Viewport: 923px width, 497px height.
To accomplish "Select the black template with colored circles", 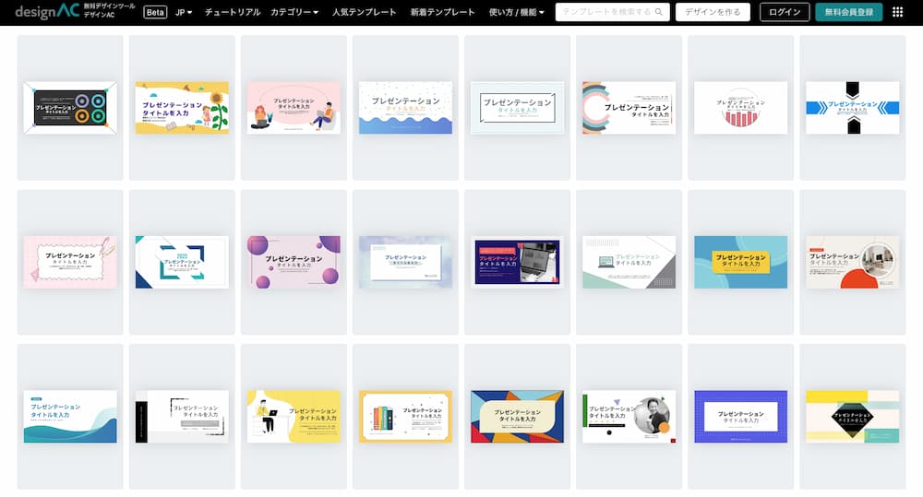I will click(70, 108).
